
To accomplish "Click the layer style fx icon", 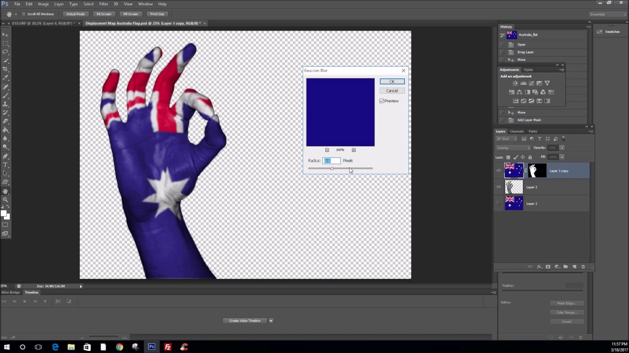I will pos(539,267).
